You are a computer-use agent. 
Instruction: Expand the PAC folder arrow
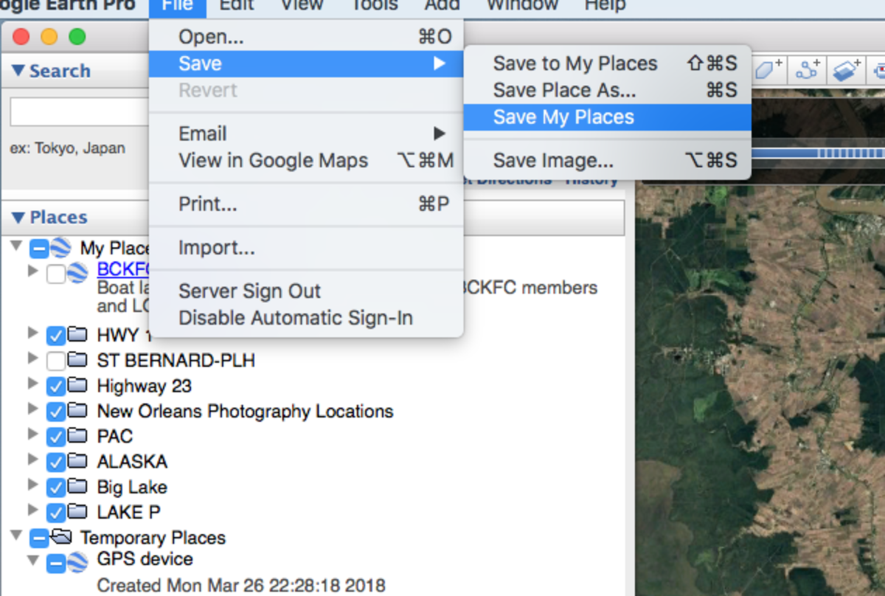tap(32, 433)
